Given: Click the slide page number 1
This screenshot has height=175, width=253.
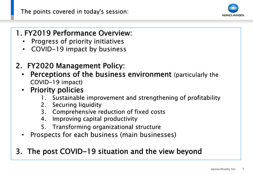Looking at the screenshot, I should pyautogui.click(x=243, y=169).
